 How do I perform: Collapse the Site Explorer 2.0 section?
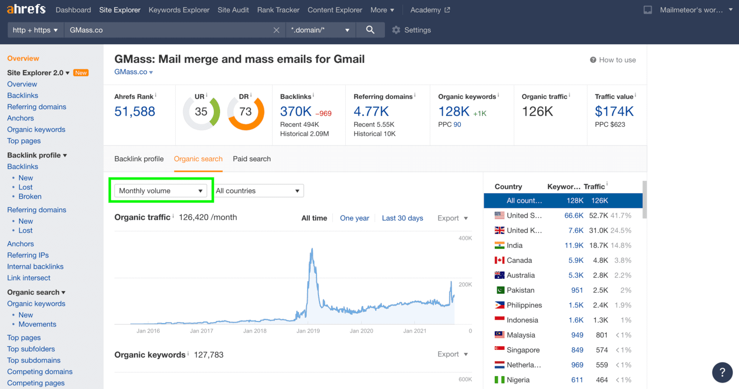click(38, 73)
